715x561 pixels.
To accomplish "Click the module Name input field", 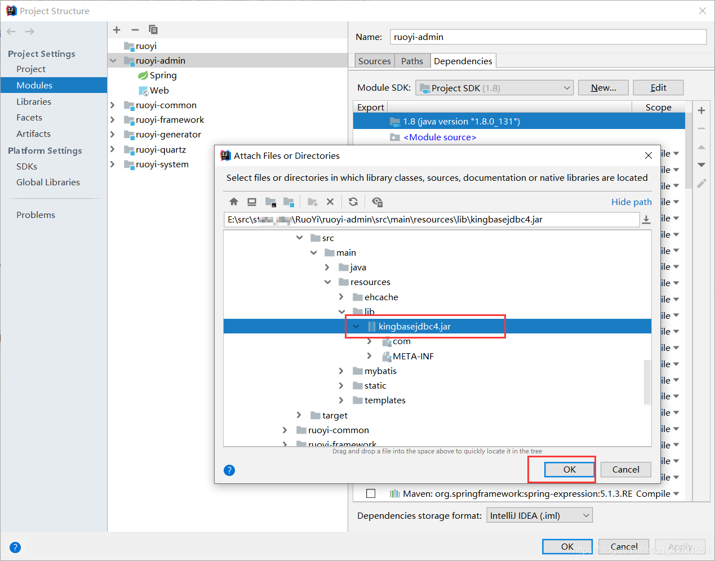I will pyautogui.click(x=548, y=37).
